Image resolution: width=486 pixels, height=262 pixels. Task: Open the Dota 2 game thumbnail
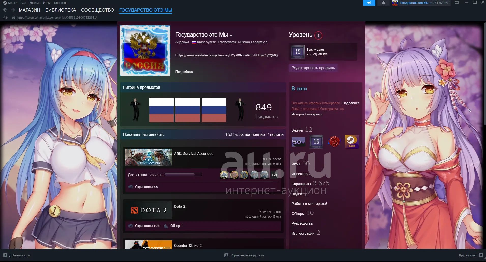click(149, 210)
